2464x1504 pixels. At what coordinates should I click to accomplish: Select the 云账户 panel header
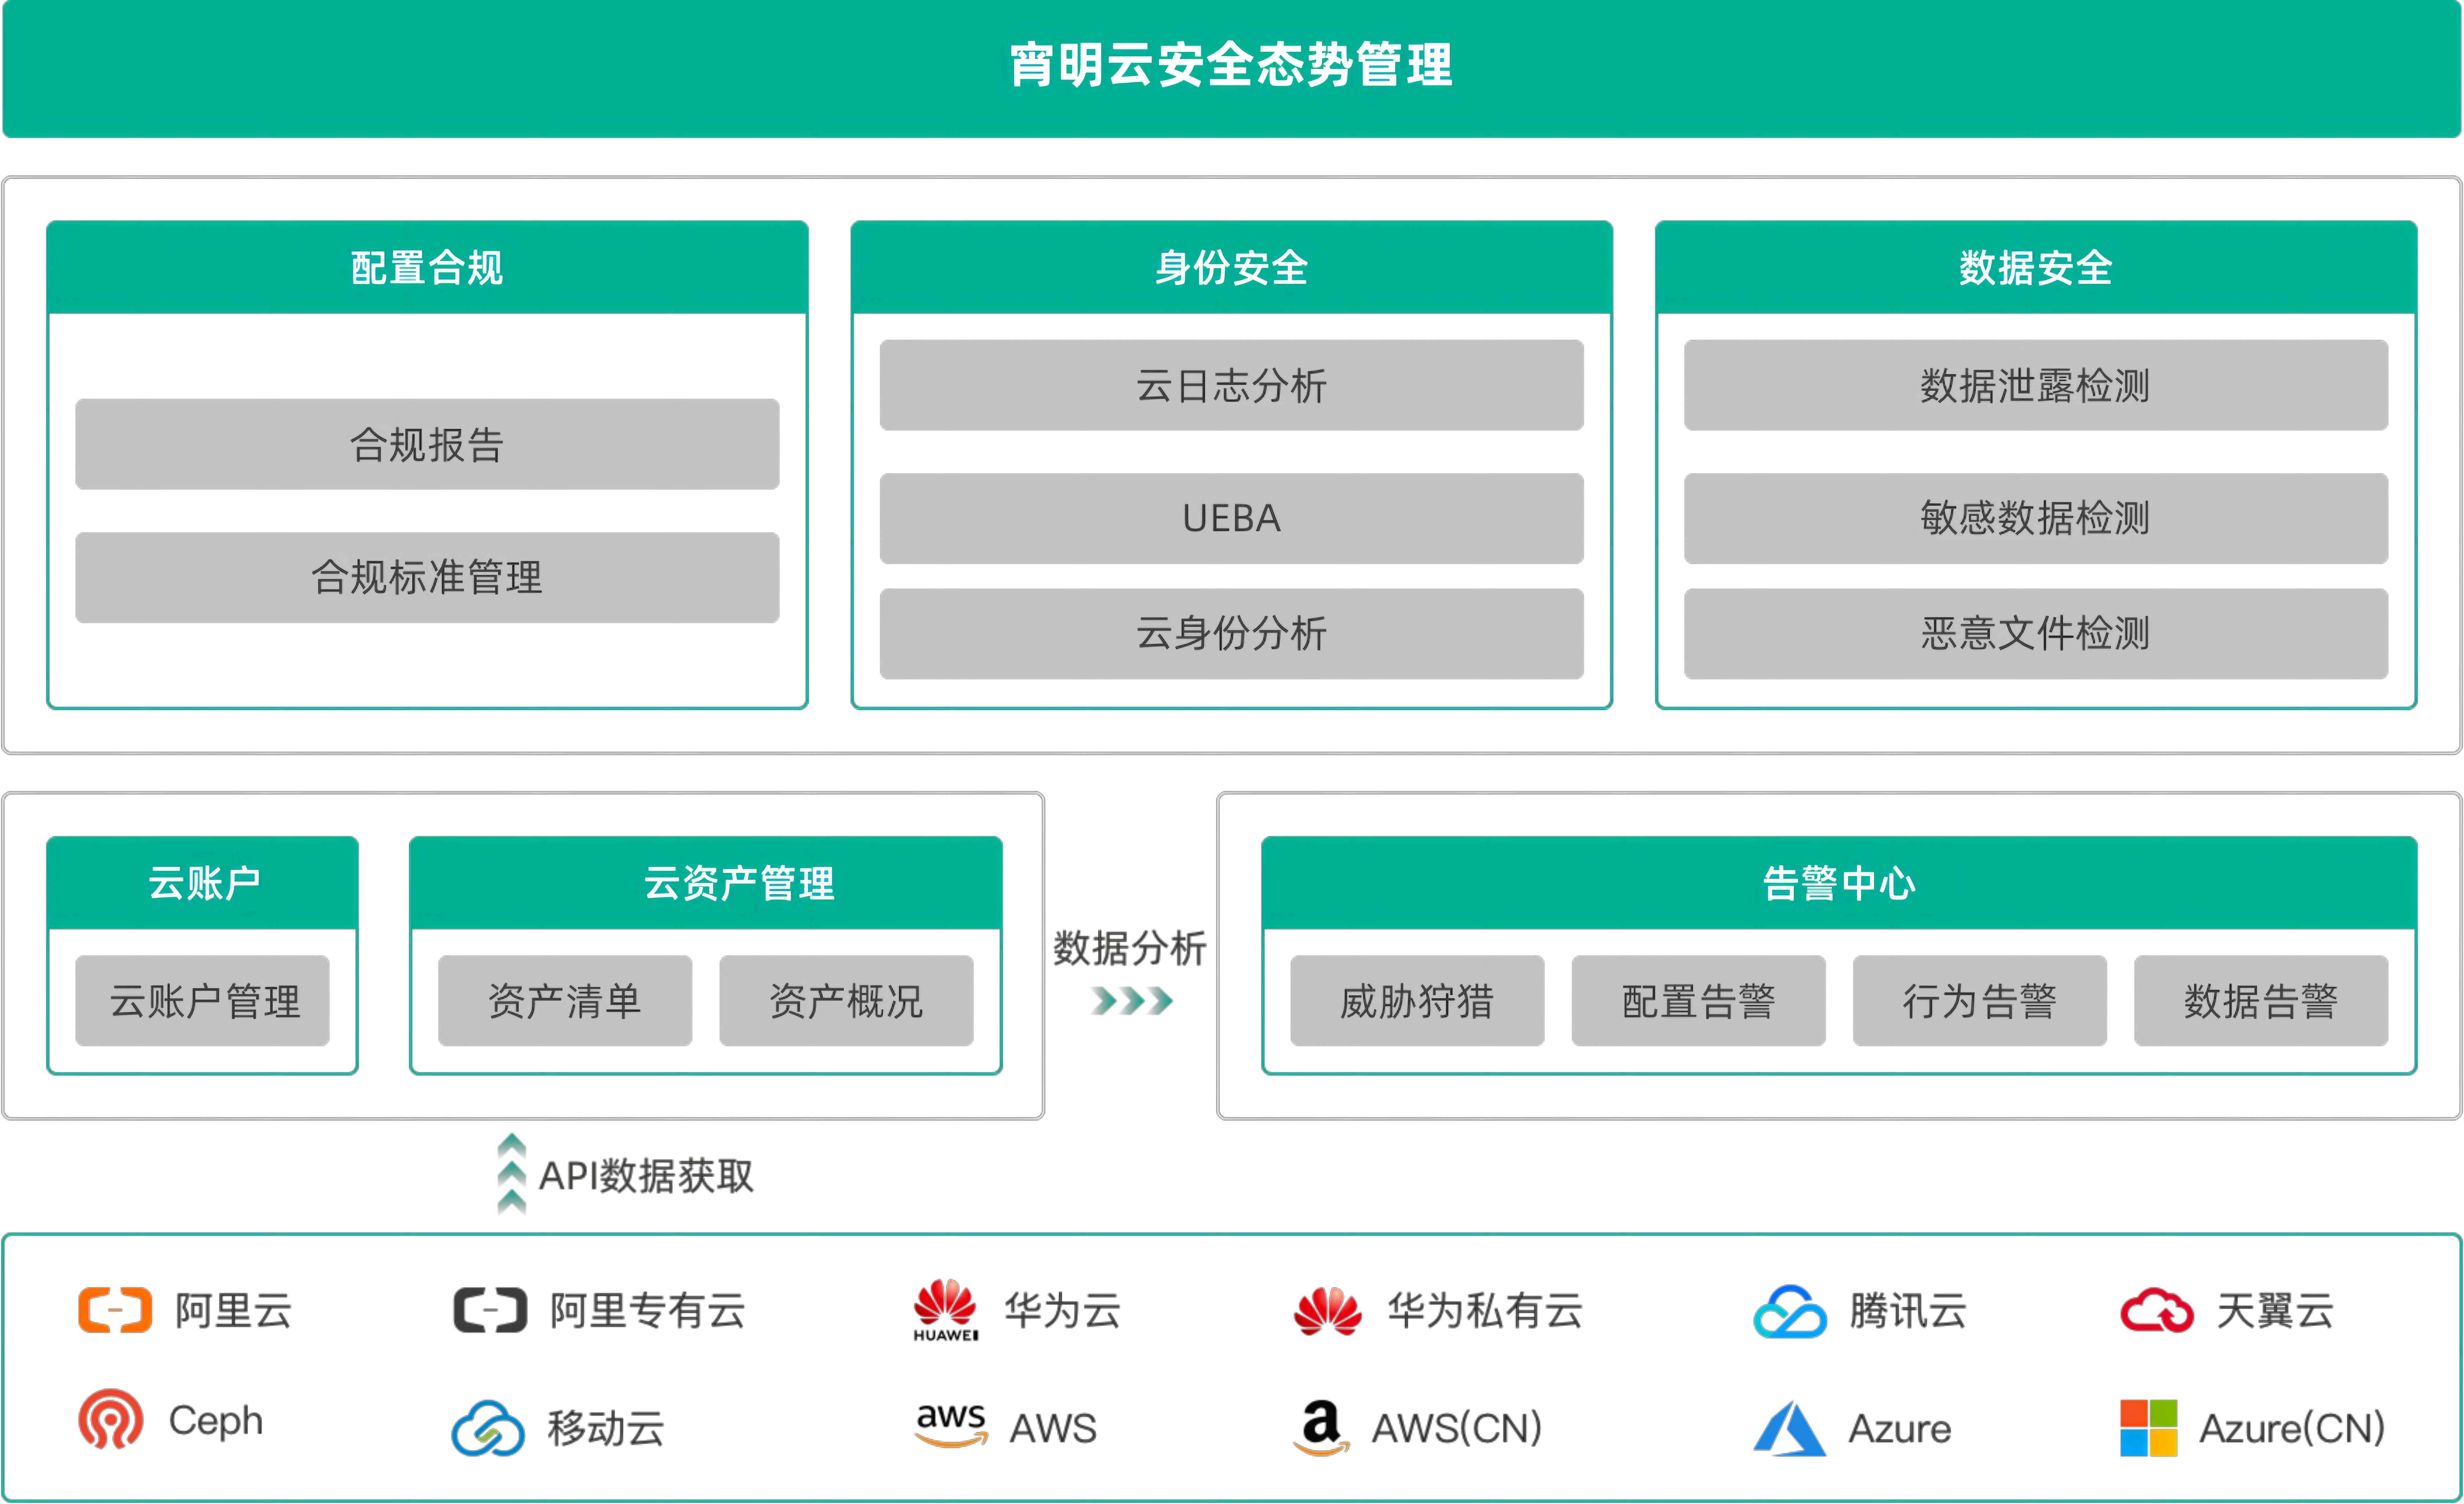203,882
